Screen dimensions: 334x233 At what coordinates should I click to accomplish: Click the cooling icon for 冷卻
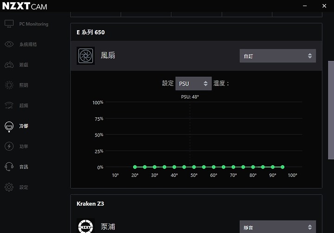(x=9, y=126)
